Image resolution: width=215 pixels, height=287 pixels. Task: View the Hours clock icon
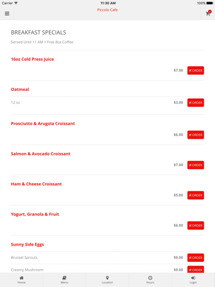coord(150,277)
